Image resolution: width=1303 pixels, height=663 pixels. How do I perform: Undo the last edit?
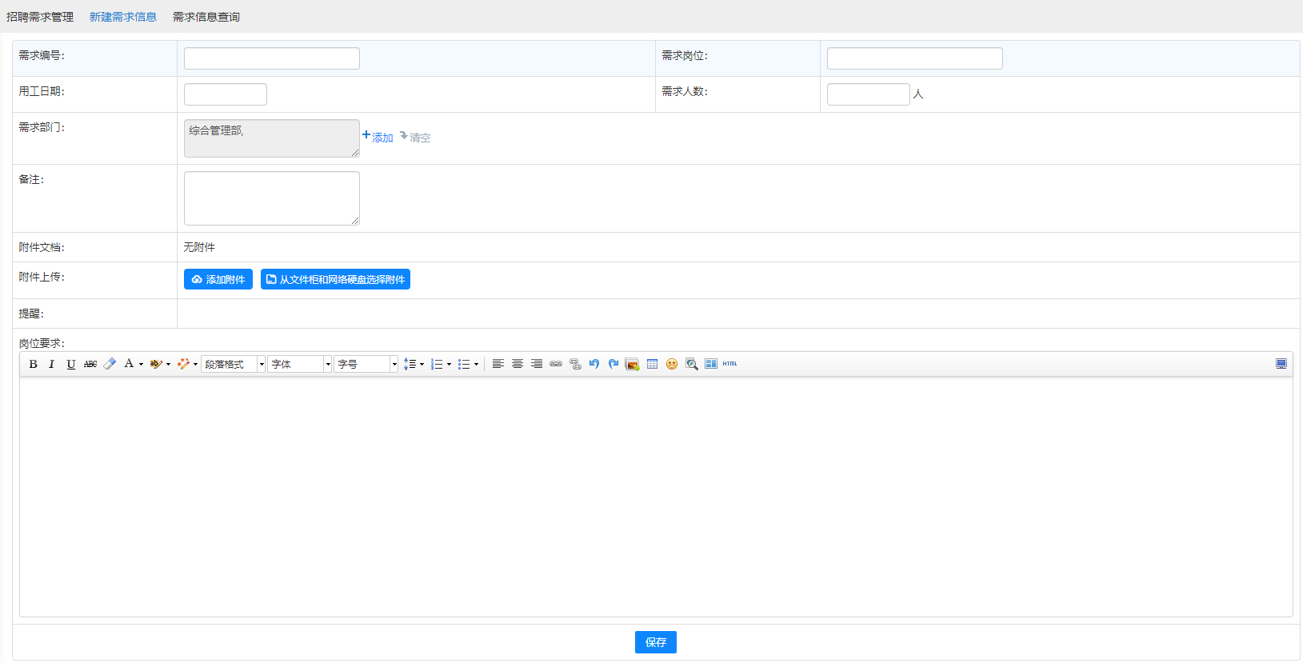coord(594,364)
